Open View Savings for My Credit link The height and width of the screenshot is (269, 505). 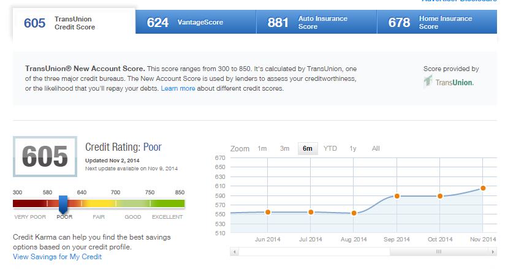58,257
